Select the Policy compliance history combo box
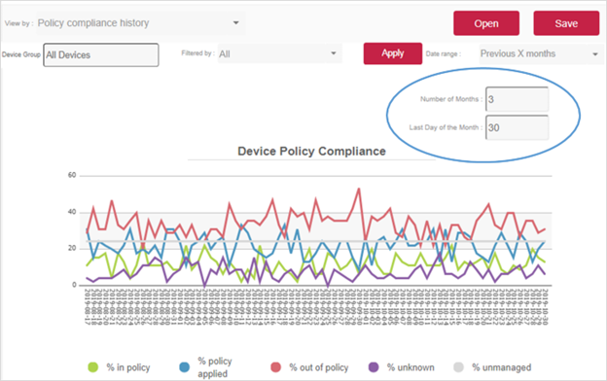Image resolution: width=607 pixels, height=381 pixels. pos(140,22)
